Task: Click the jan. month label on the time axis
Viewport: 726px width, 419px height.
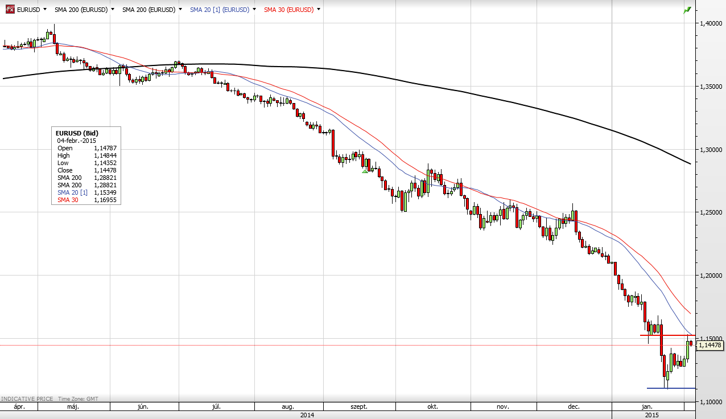Action: pos(647,407)
